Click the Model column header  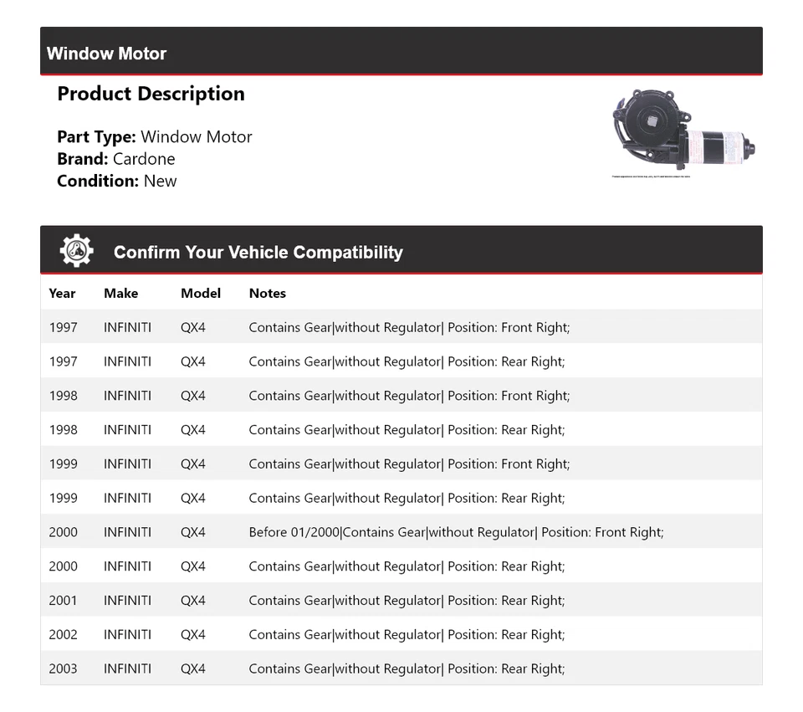[201, 293]
